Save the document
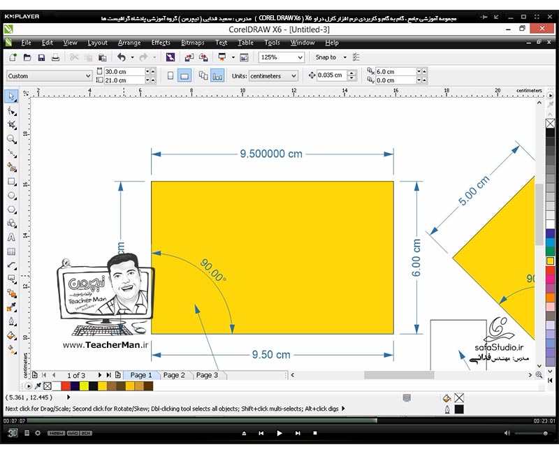The image size is (559, 454). pos(41,57)
